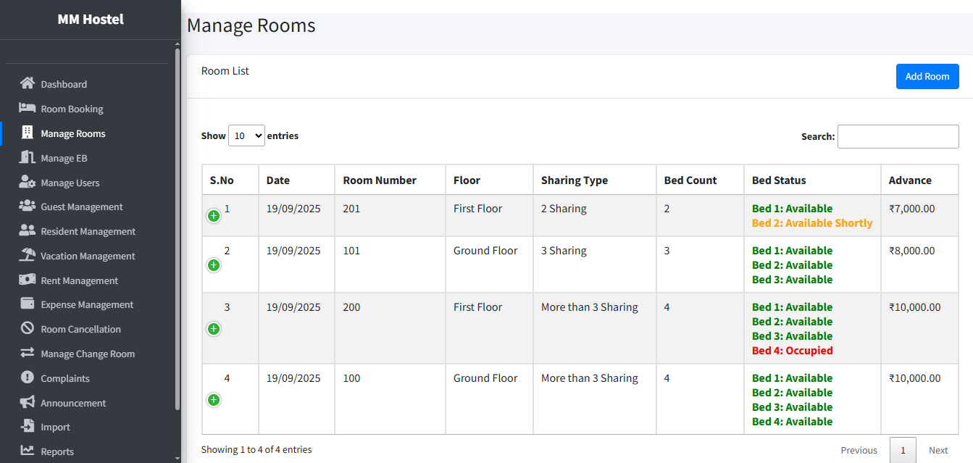Expand row details for room 201

tap(214, 216)
